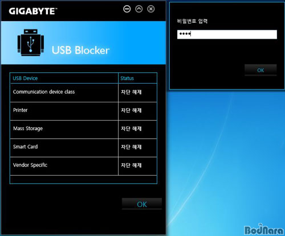Toggle the Printer block status
This screenshot has width=285, height=236.
pyautogui.click(x=131, y=110)
